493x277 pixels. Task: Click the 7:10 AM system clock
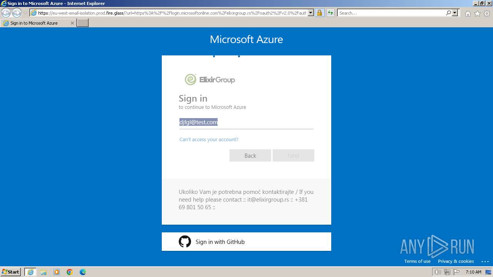coord(473,272)
